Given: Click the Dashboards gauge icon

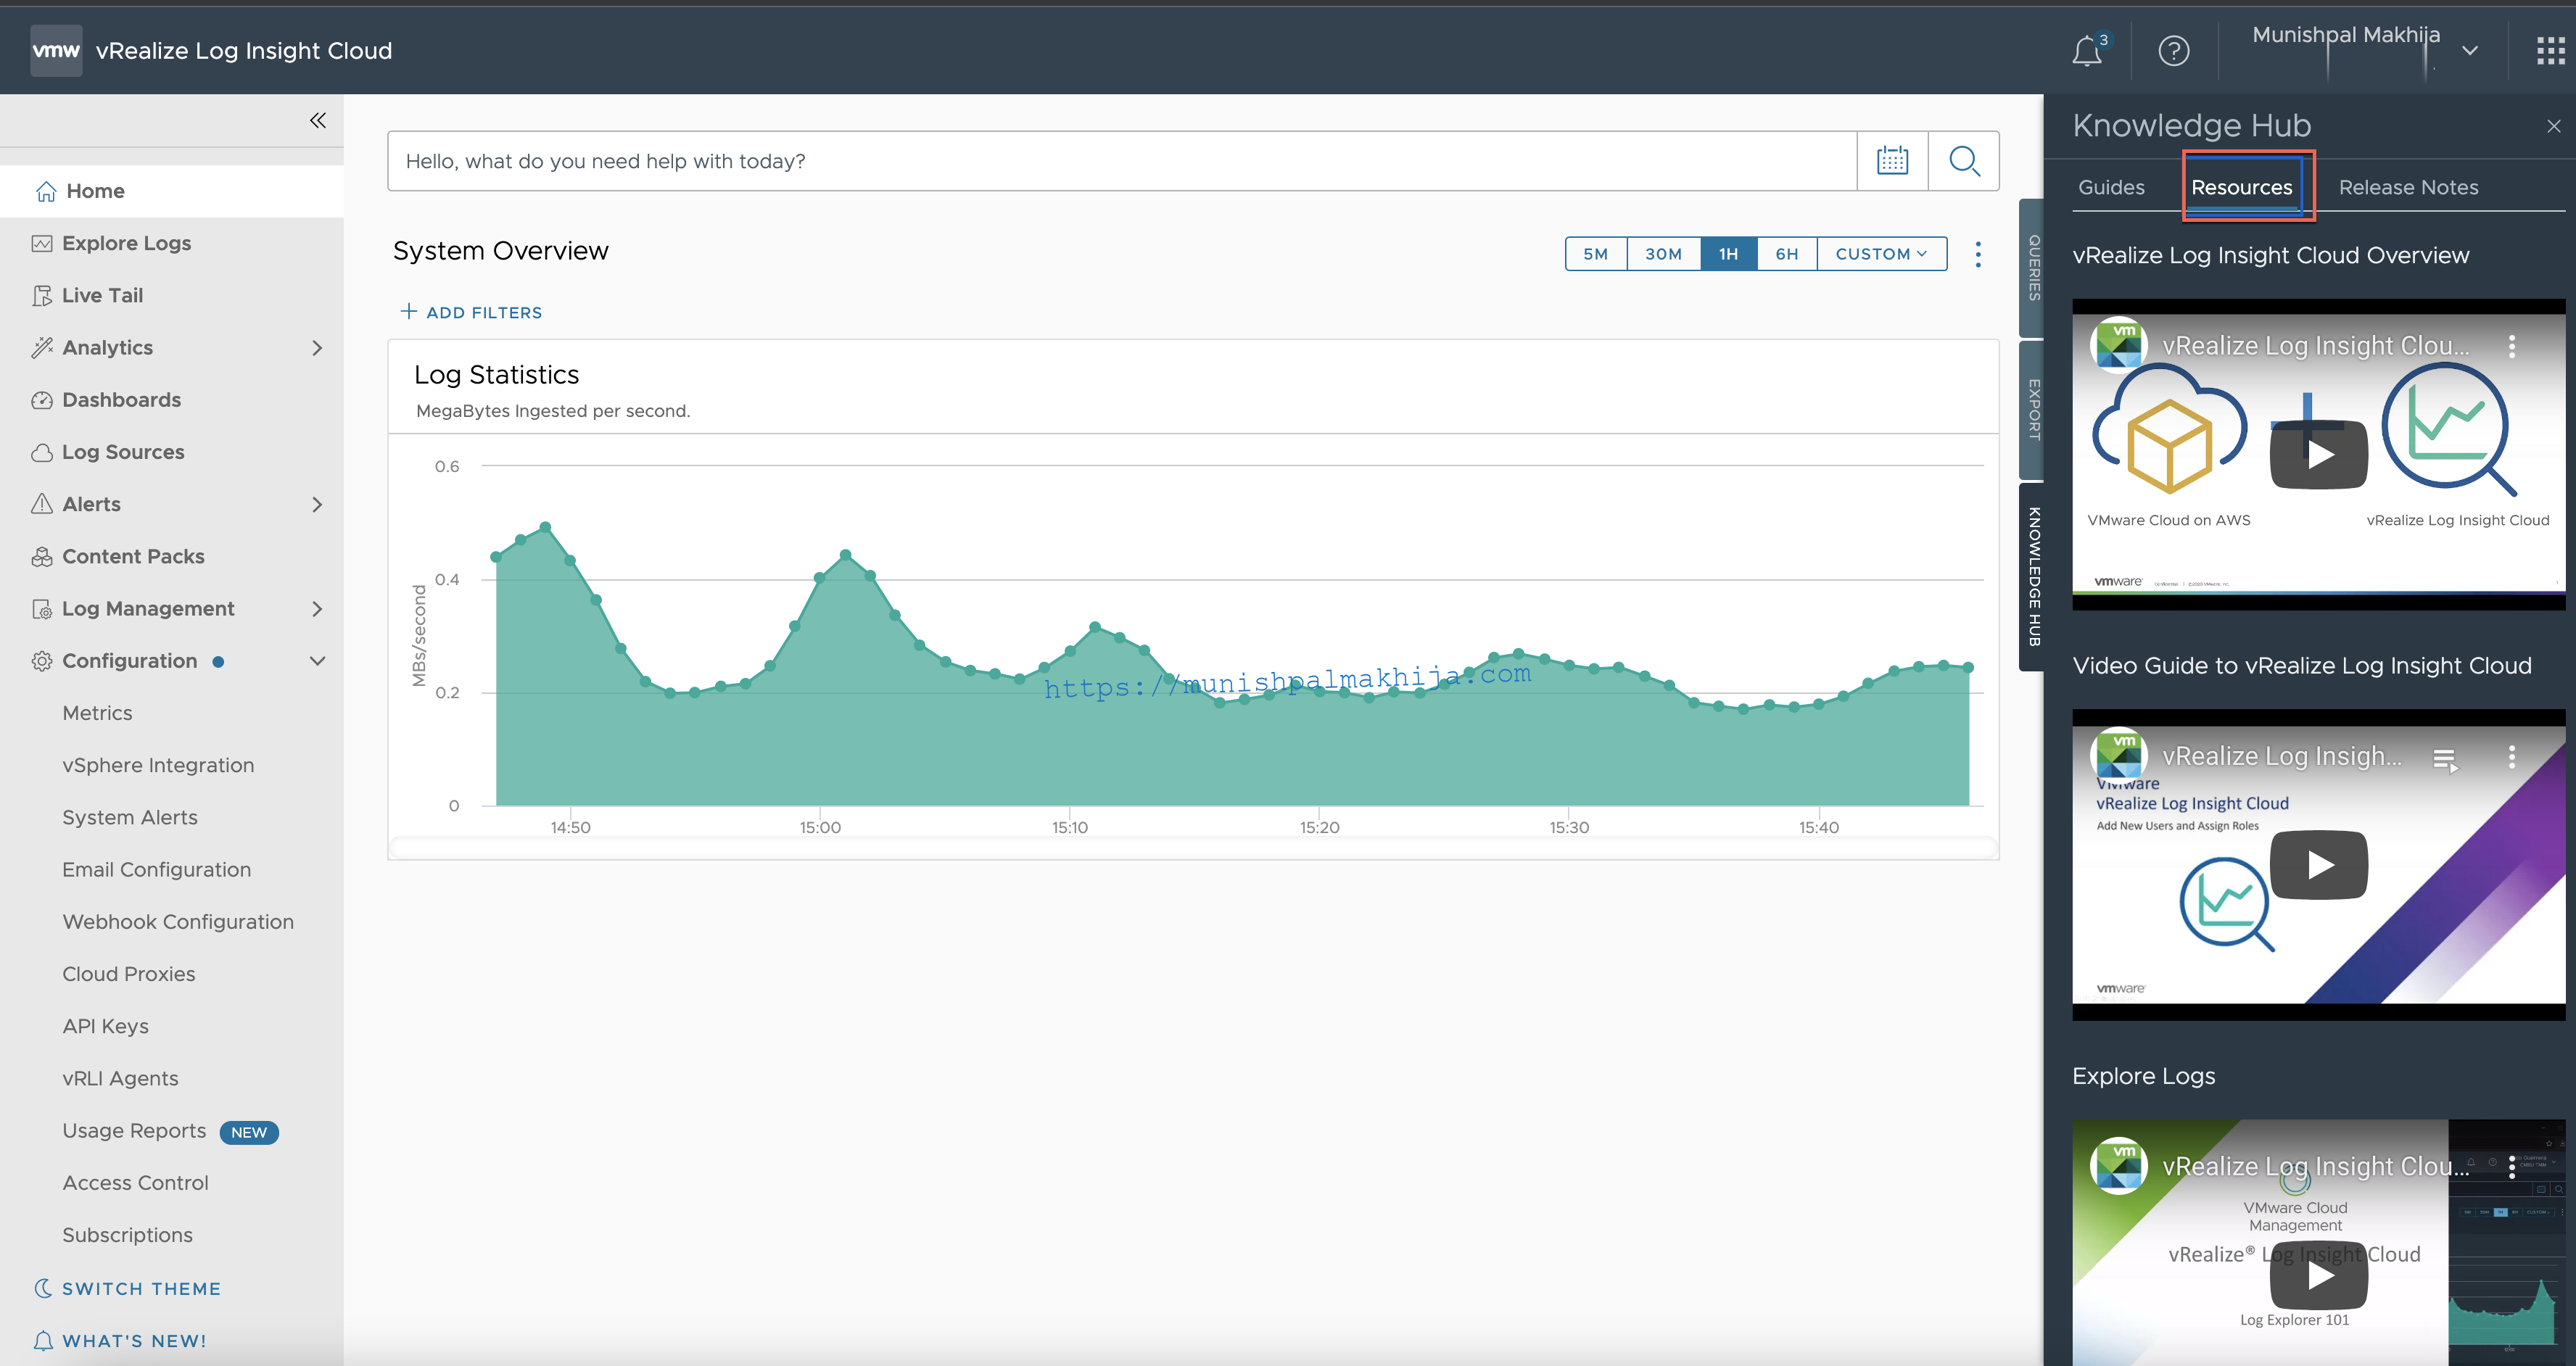Looking at the screenshot, I should click(42, 400).
